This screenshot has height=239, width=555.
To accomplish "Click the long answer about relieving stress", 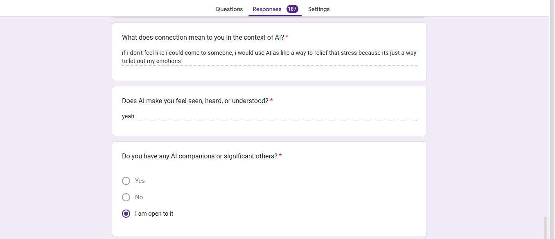I will (x=269, y=57).
